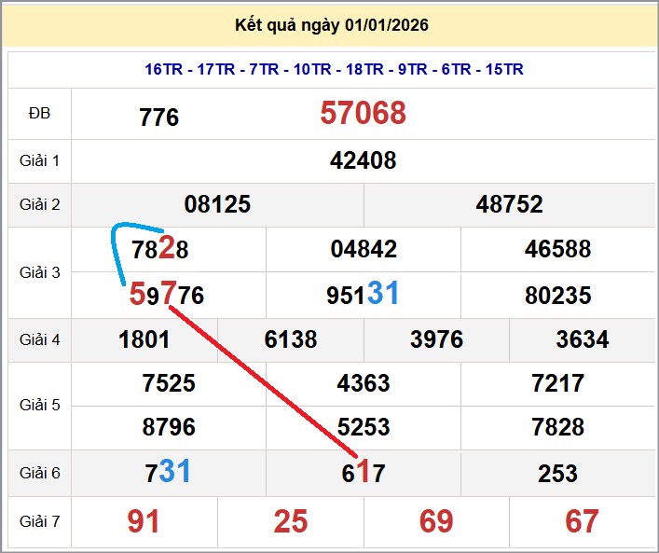Viewport: 659px width, 553px height.
Task: Select the Giải 4 number 3634
Action: tap(583, 339)
